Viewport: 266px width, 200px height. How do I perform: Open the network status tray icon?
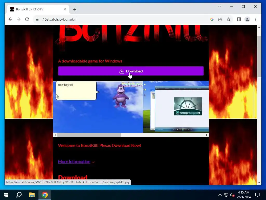tap(226, 195)
